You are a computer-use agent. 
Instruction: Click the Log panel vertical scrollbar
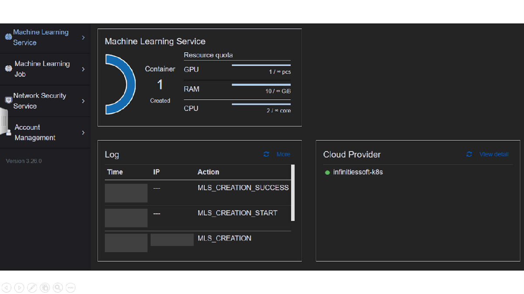pyautogui.click(x=293, y=193)
